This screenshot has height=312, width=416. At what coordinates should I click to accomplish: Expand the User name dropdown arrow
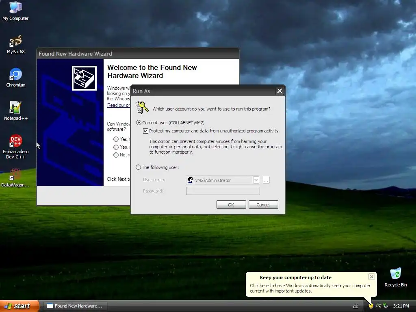[256, 180]
